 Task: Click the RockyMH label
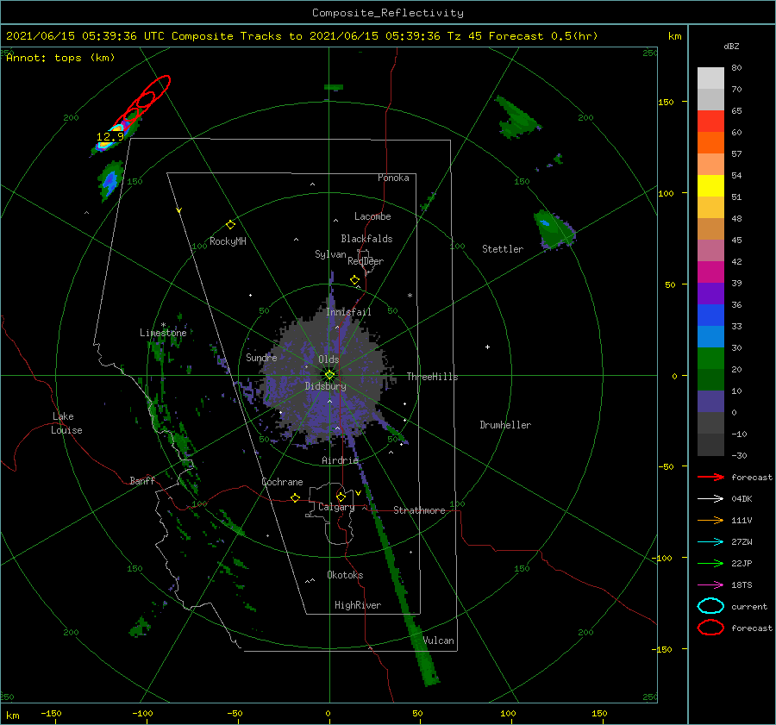[x=228, y=241]
